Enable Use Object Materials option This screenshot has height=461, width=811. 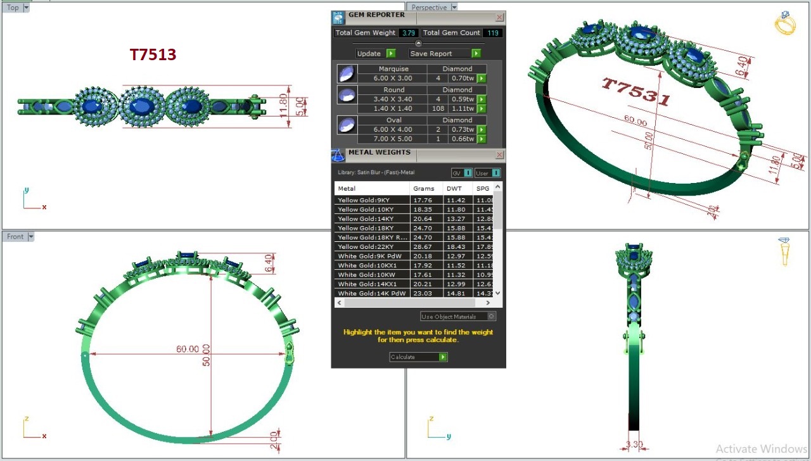tap(492, 317)
